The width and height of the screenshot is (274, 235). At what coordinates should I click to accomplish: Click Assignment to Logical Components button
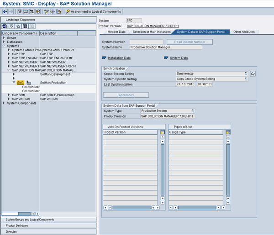coord(94,11)
